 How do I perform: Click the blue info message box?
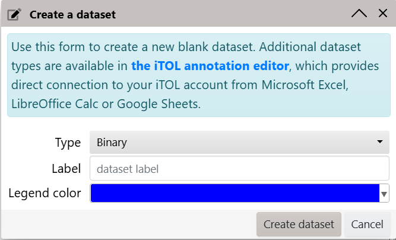[199, 75]
